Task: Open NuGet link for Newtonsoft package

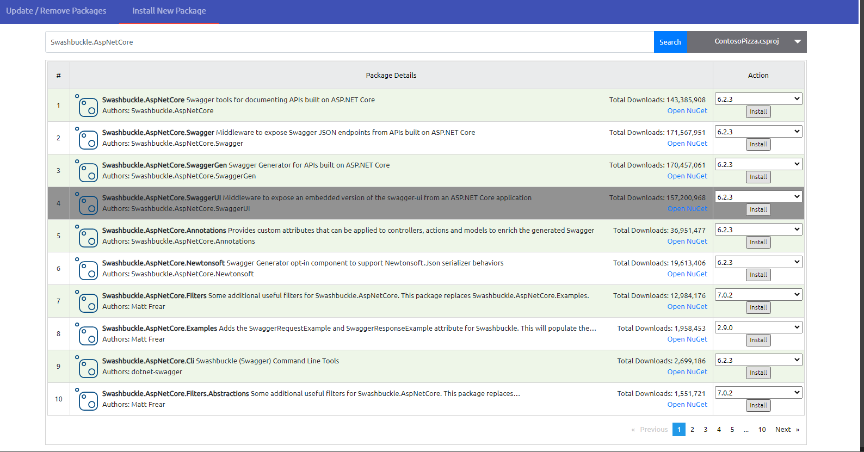Action: coord(687,274)
